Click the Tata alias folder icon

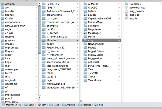coord(85,69)
